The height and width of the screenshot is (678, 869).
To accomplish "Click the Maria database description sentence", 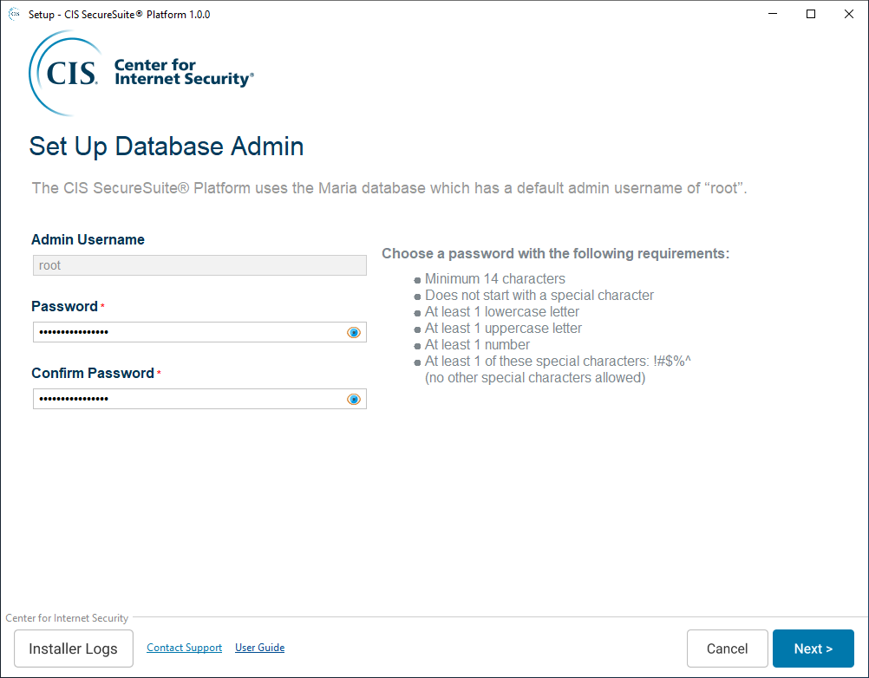I will [x=389, y=188].
